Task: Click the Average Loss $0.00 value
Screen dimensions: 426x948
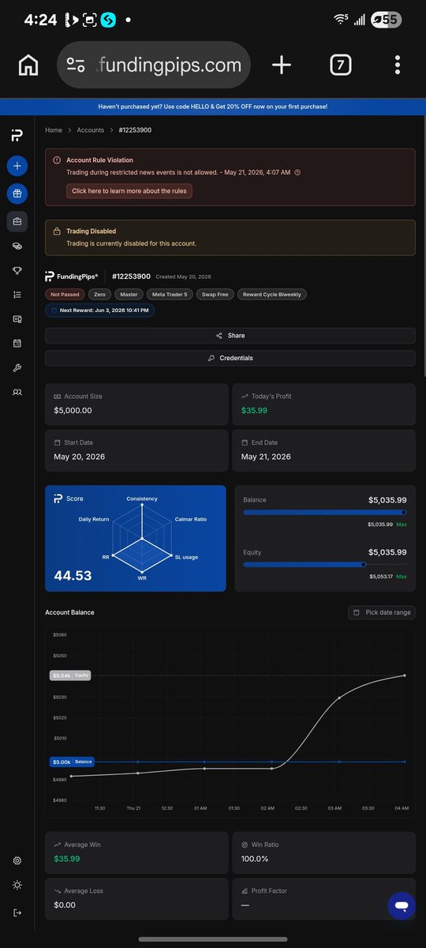Action: (x=65, y=905)
